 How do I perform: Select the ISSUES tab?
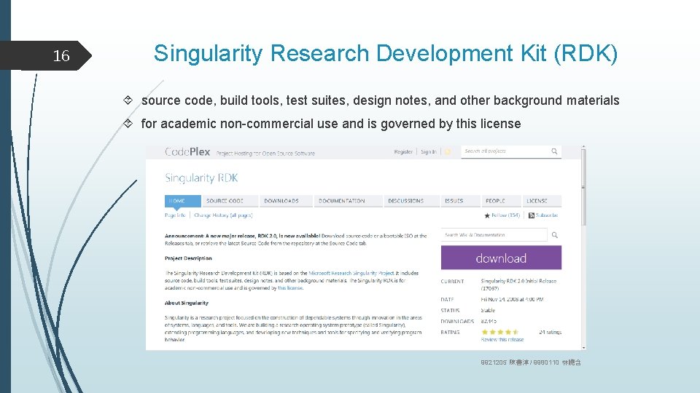(x=460, y=201)
